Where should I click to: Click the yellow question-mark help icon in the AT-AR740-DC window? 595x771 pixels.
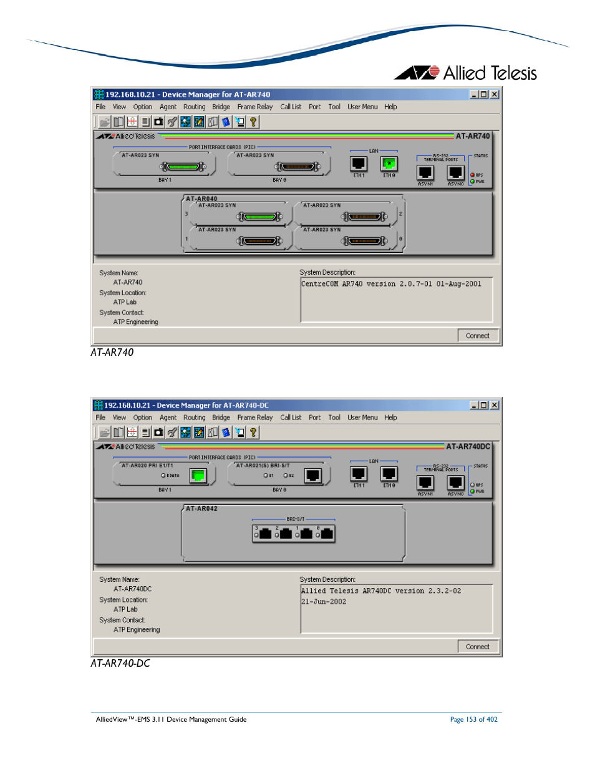point(253,432)
